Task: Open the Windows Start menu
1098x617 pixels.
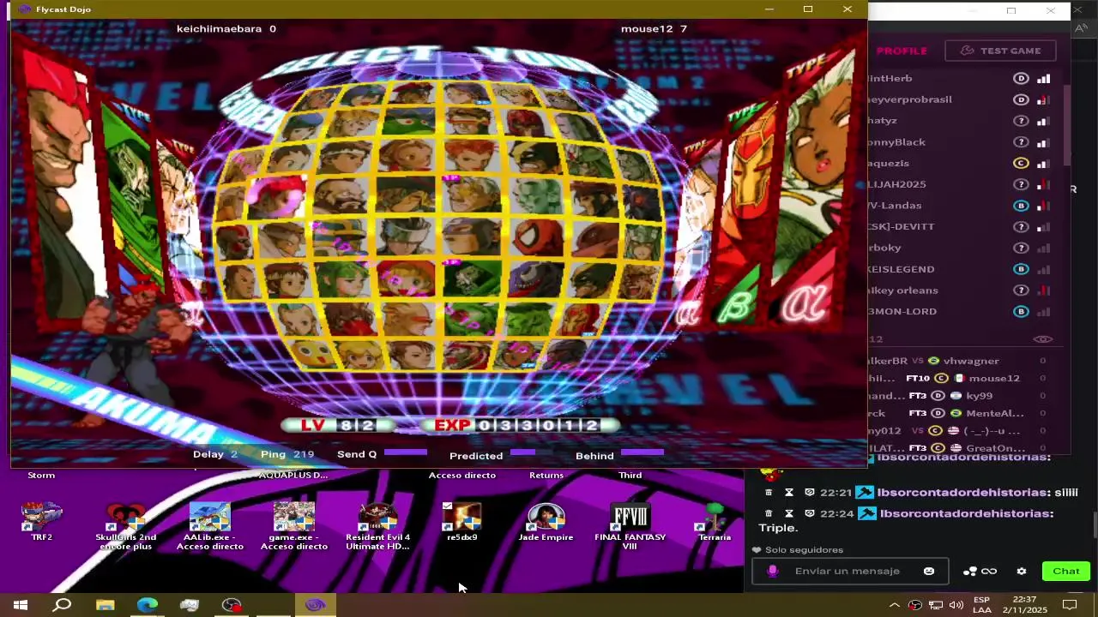Action: [x=21, y=605]
